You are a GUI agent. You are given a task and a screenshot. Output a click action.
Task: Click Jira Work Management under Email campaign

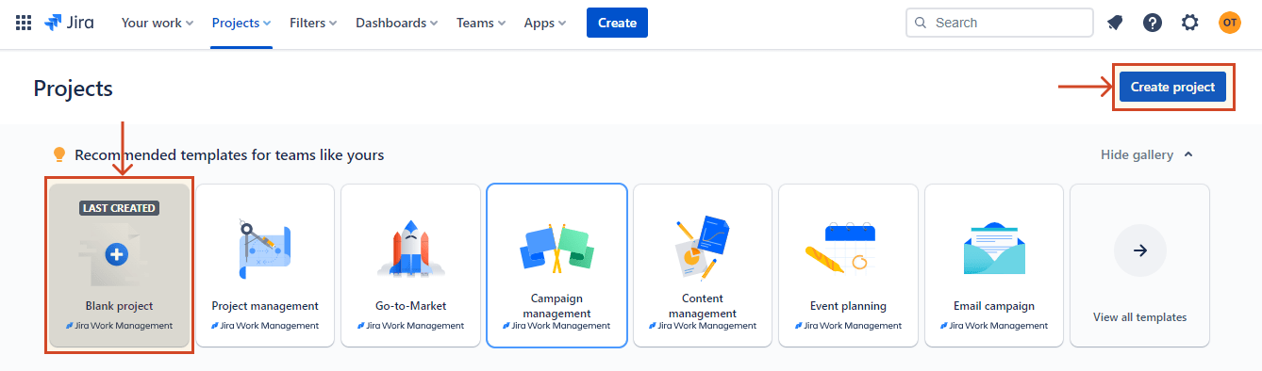point(994,326)
